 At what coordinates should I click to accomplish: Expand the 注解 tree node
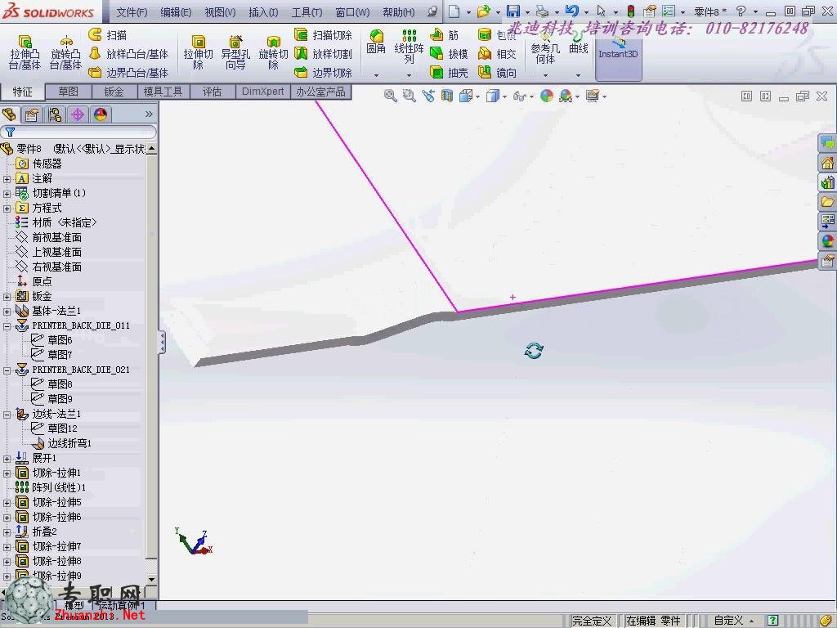click(x=7, y=179)
